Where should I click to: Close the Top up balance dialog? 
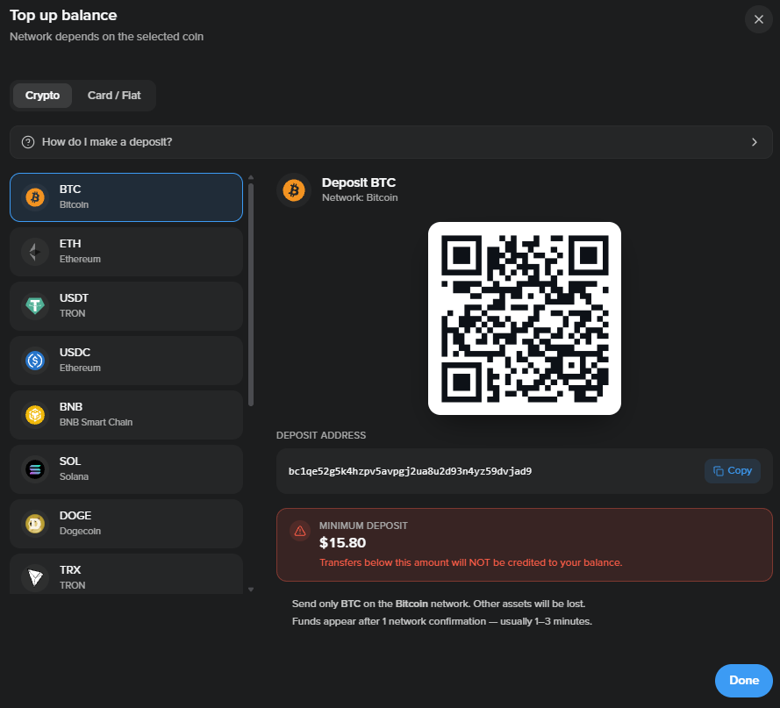tap(759, 19)
